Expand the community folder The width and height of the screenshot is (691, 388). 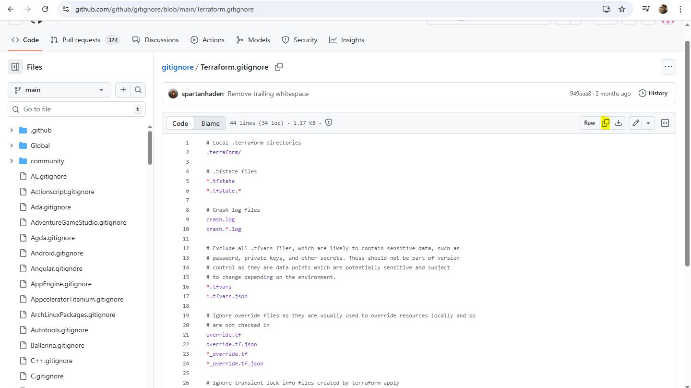coord(12,161)
